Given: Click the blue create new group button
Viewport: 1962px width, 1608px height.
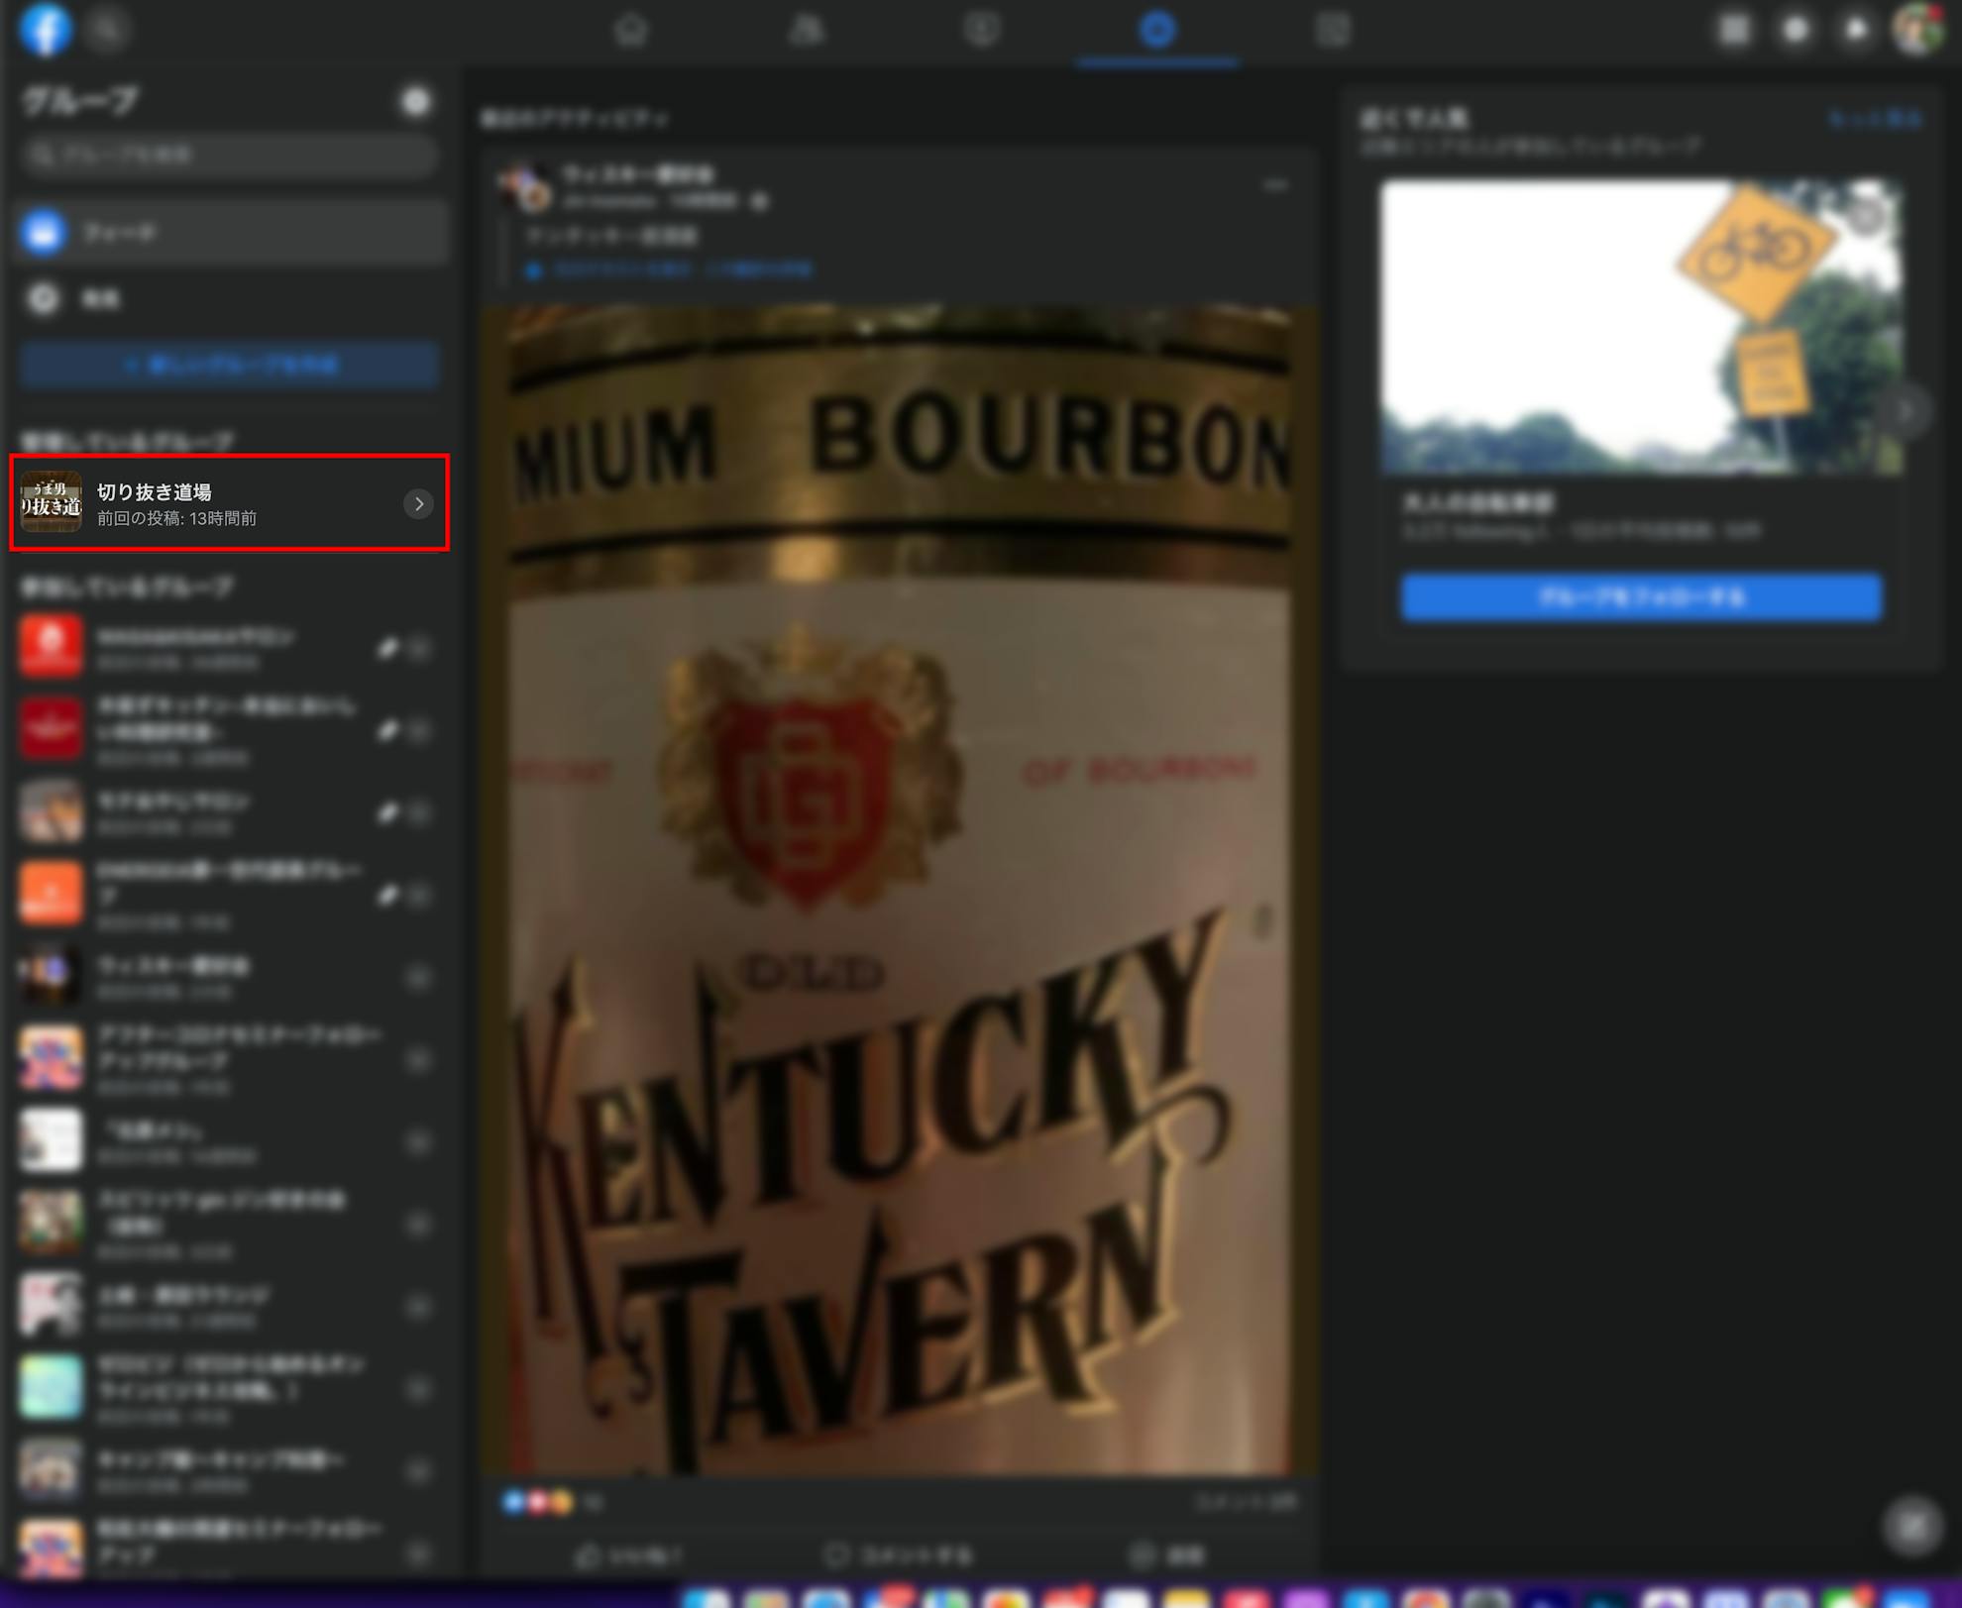Looking at the screenshot, I should pyautogui.click(x=229, y=365).
